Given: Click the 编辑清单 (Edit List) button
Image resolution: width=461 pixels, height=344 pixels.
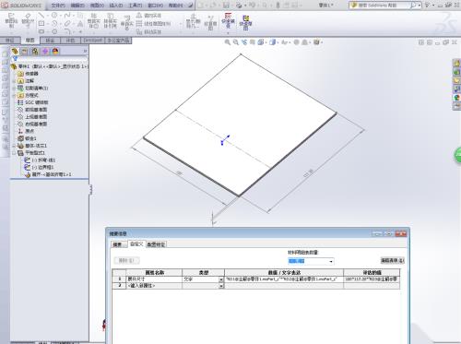Looking at the screenshot, I should coord(393,261).
